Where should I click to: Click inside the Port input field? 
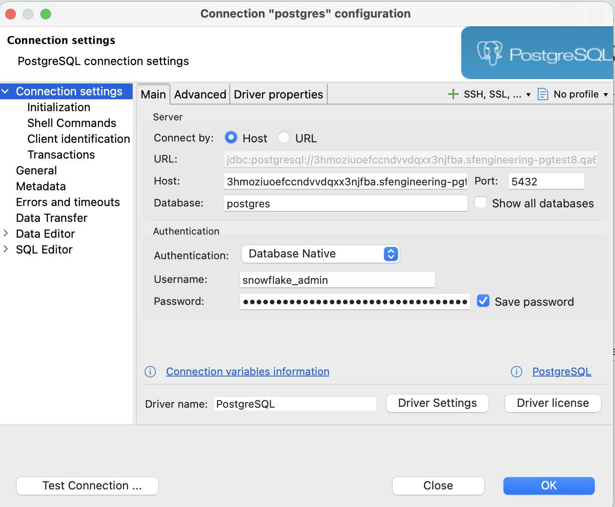click(546, 181)
